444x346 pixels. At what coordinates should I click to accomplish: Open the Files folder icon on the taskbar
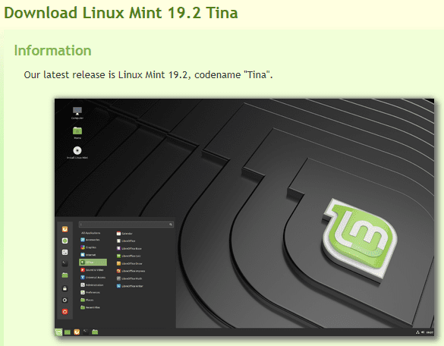click(x=95, y=332)
